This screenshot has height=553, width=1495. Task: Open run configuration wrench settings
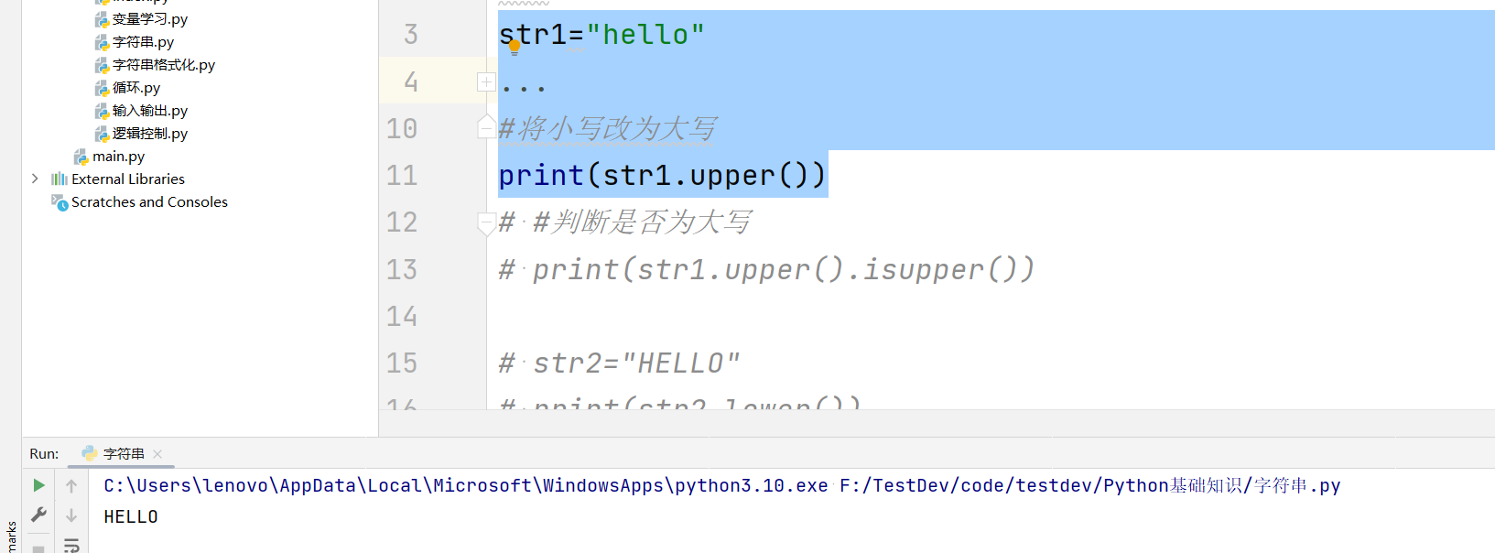click(38, 515)
